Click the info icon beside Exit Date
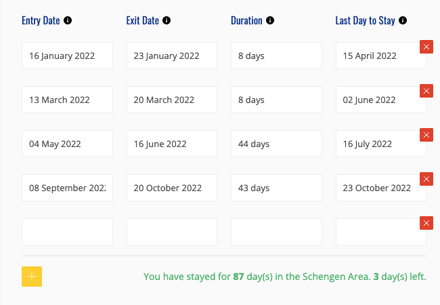This screenshot has width=440, height=305. (167, 20)
